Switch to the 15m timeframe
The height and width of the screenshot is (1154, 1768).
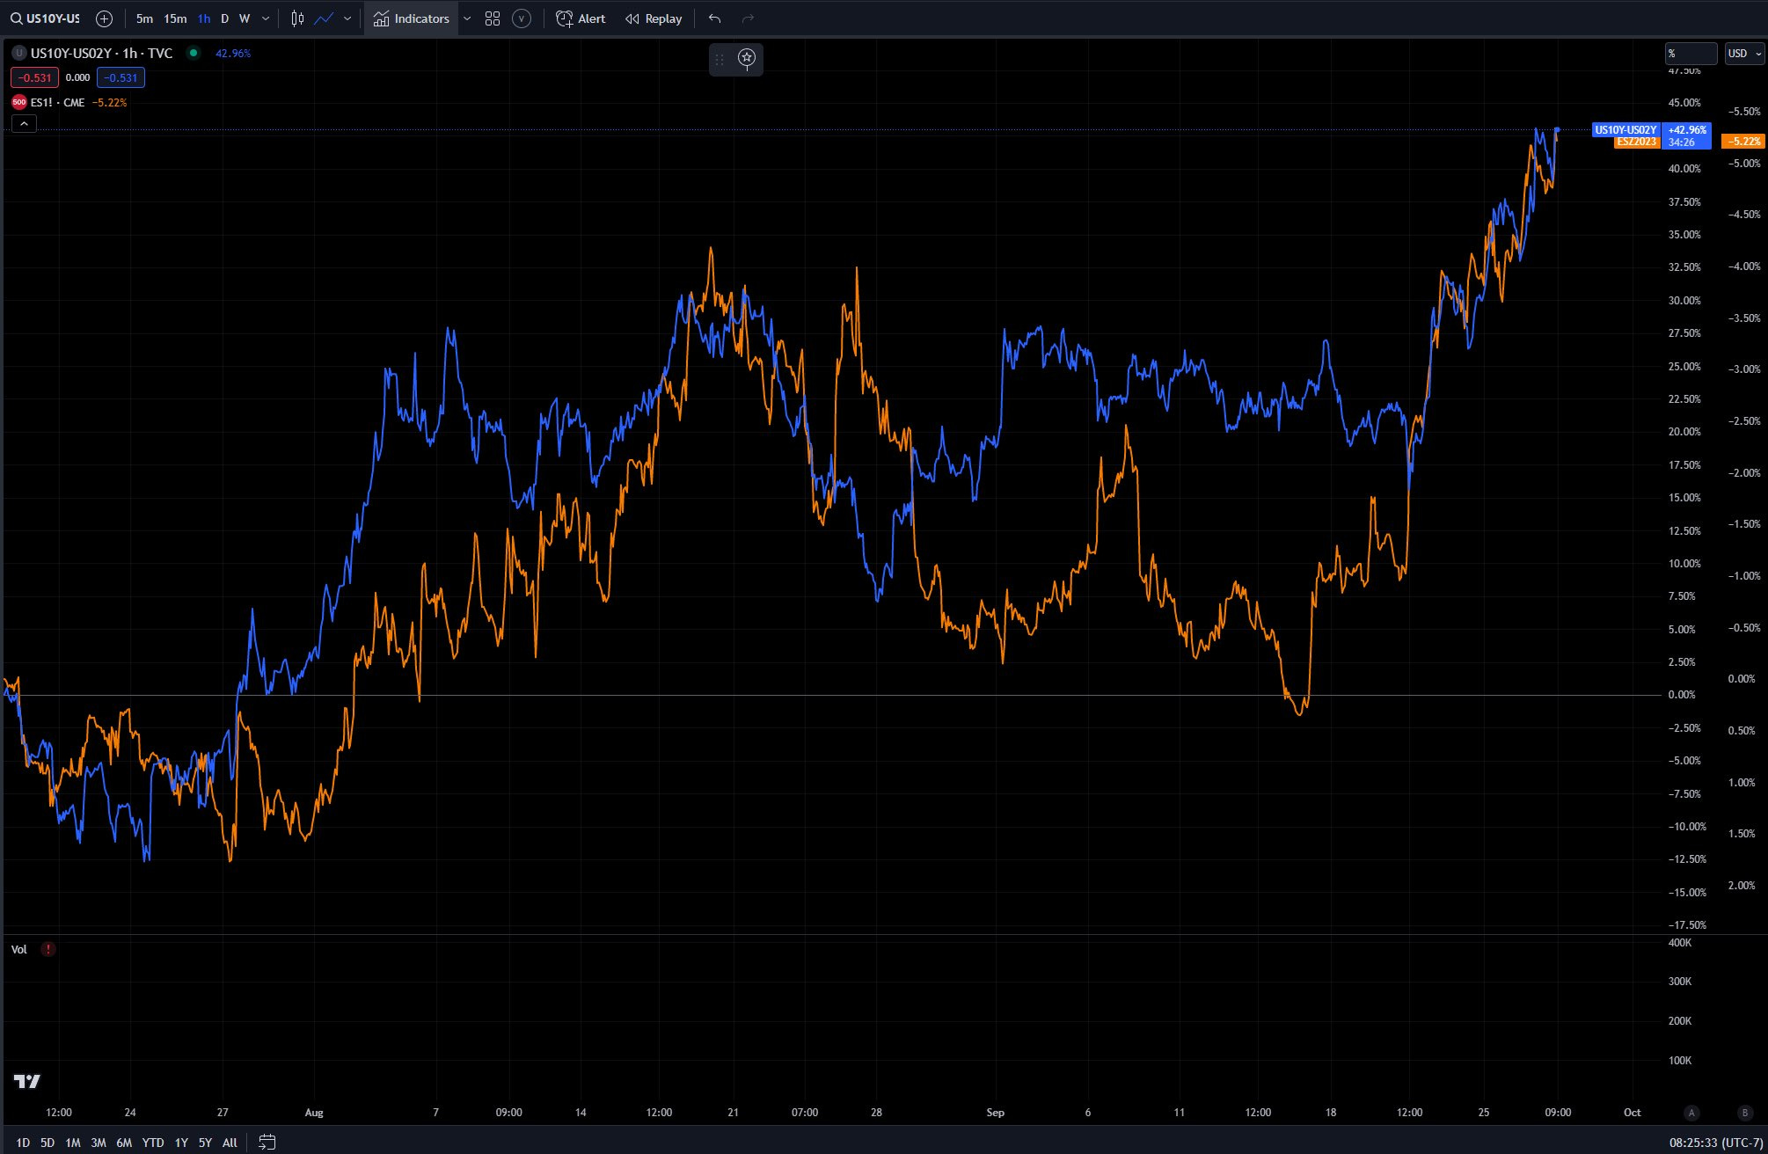click(x=175, y=18)
